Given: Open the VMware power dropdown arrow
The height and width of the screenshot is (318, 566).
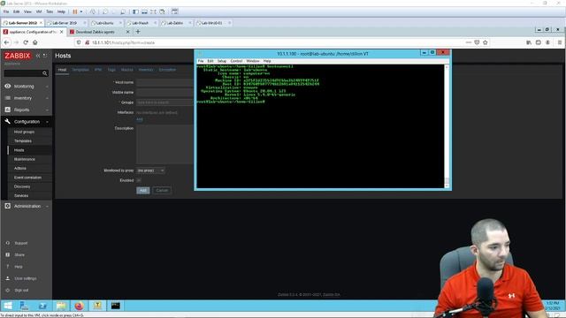Looking at the screenshot, I should coord(81,11).
